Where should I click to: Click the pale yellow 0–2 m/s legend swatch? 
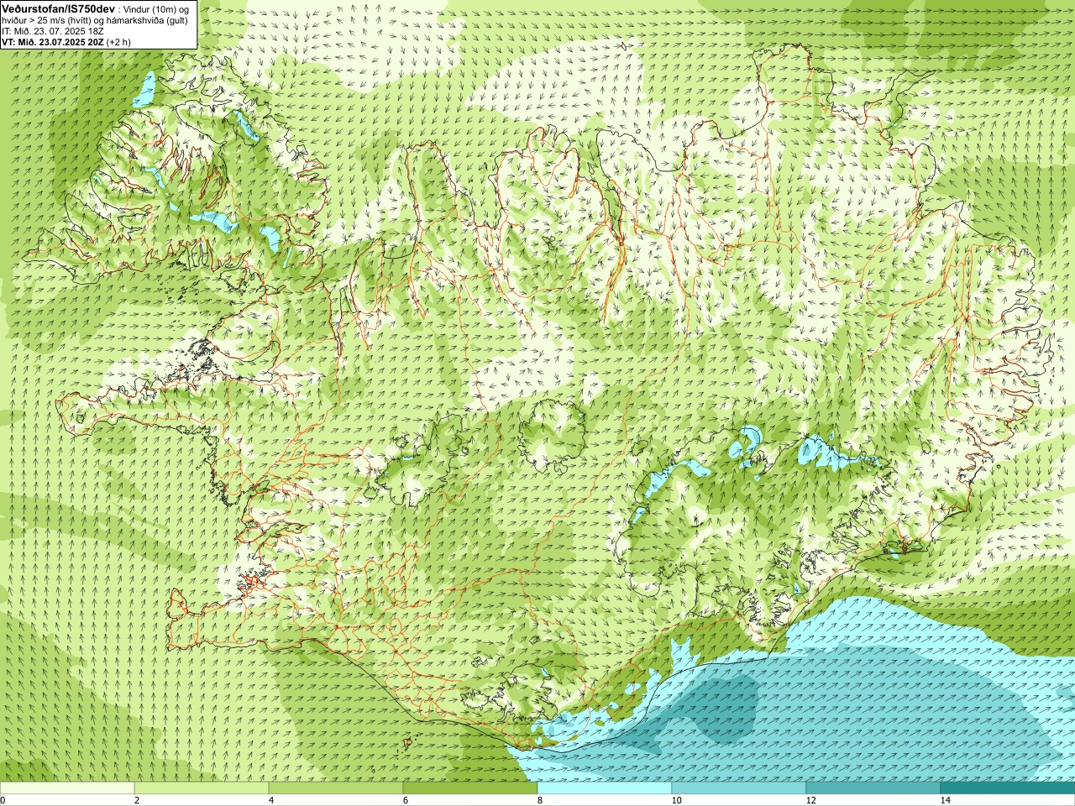[67, 788]
